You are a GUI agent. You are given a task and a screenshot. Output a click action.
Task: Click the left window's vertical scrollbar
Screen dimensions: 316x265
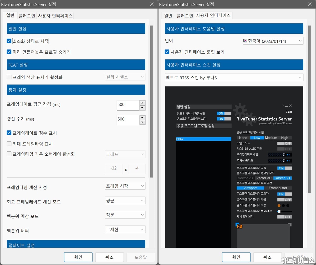pyautogui.click(x=151, y=101)
